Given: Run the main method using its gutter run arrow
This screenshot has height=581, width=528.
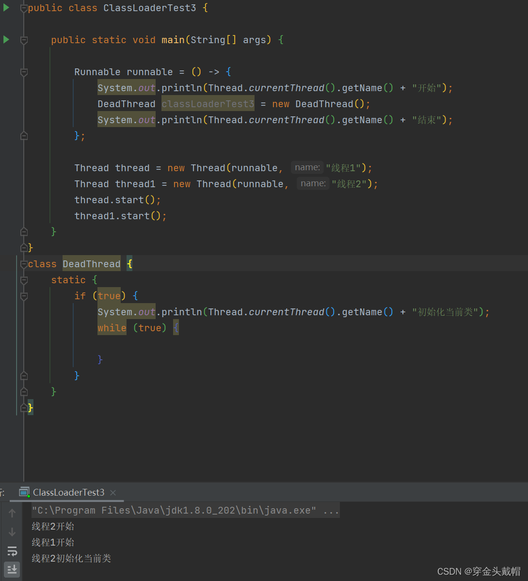Looking at the screenshot, I should [x=5, y=40].
